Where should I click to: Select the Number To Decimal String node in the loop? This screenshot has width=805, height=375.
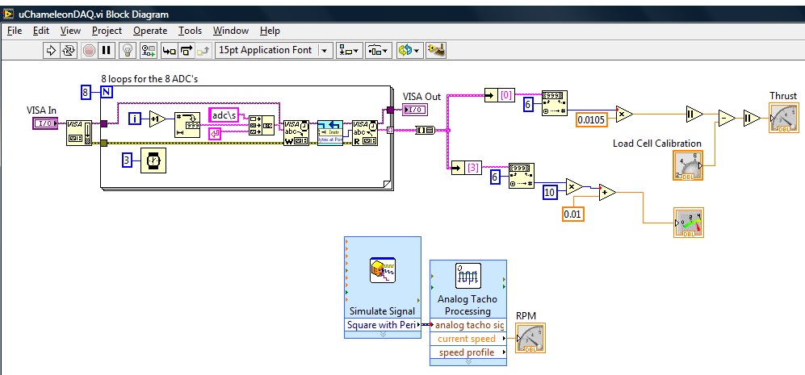187,126
